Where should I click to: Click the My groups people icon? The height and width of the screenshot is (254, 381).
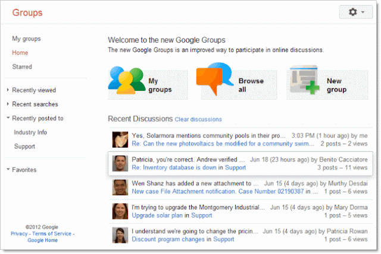point(127,80)
